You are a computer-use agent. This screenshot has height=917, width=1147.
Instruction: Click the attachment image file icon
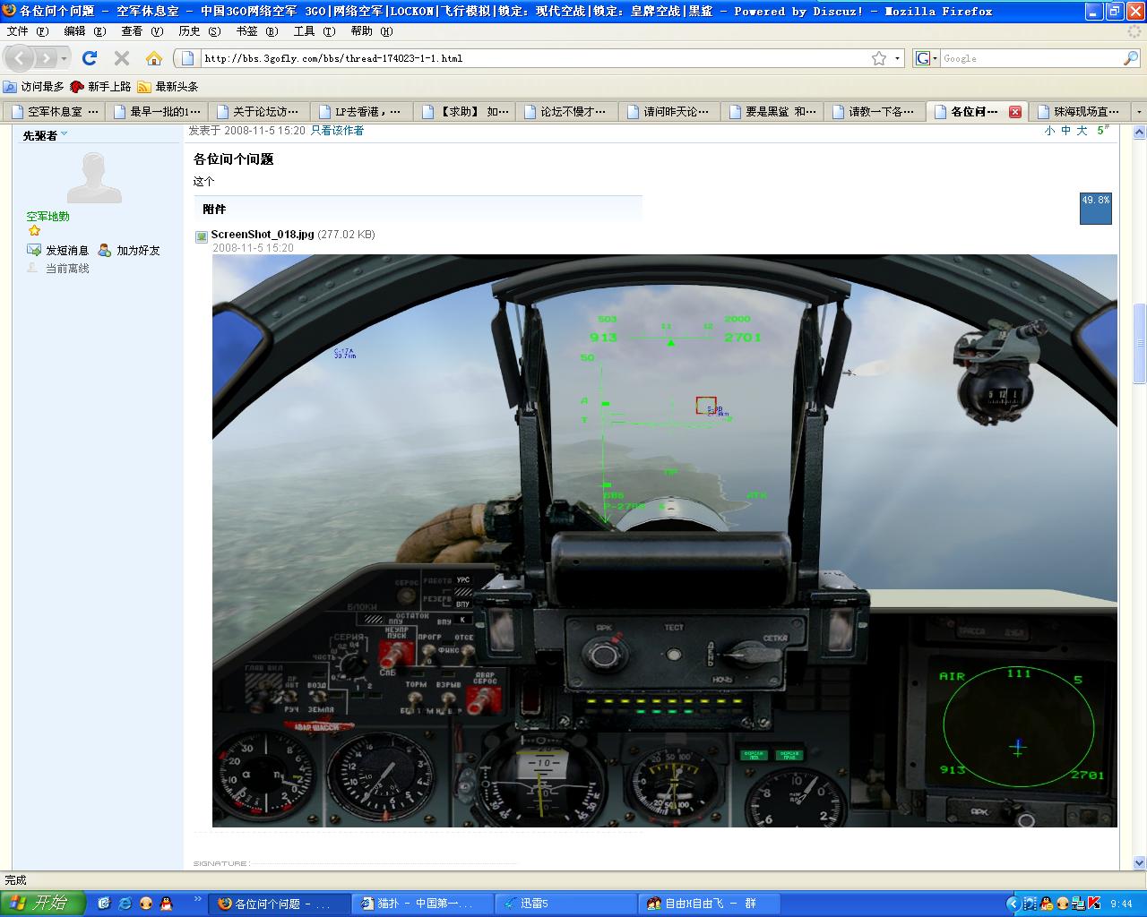pos(203,236)
